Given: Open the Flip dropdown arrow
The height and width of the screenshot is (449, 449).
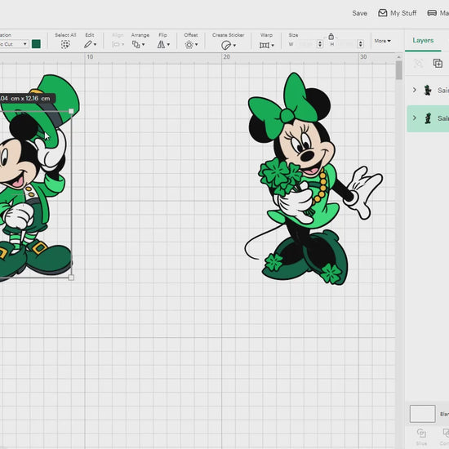Looking at the screenshot, I should (x=168, y=44).
